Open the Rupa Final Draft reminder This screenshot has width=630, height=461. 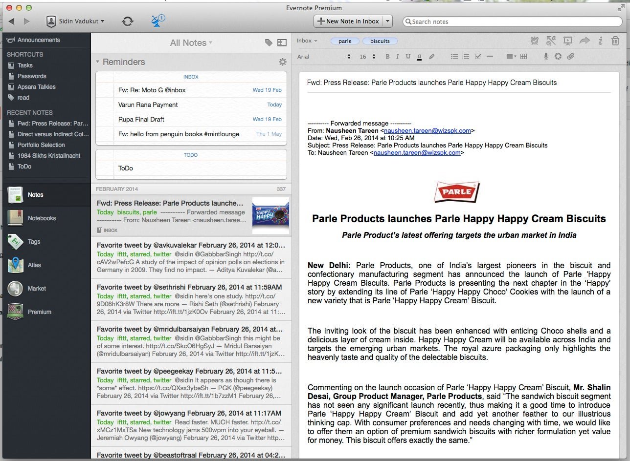pyautogui.click(x=191, y=119)
